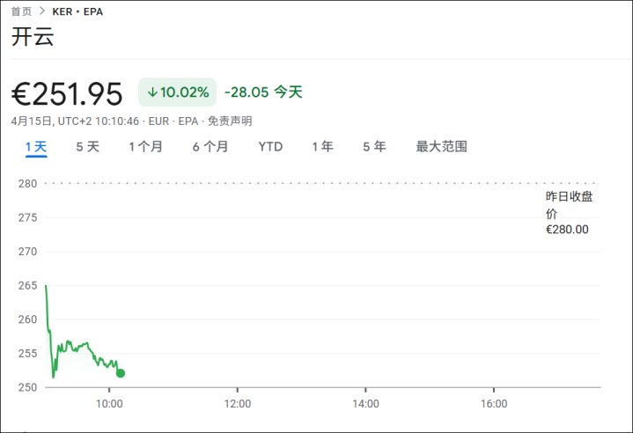View the 1 年 chart range
The width and height of the screenshot is (633, 433).
322,147
